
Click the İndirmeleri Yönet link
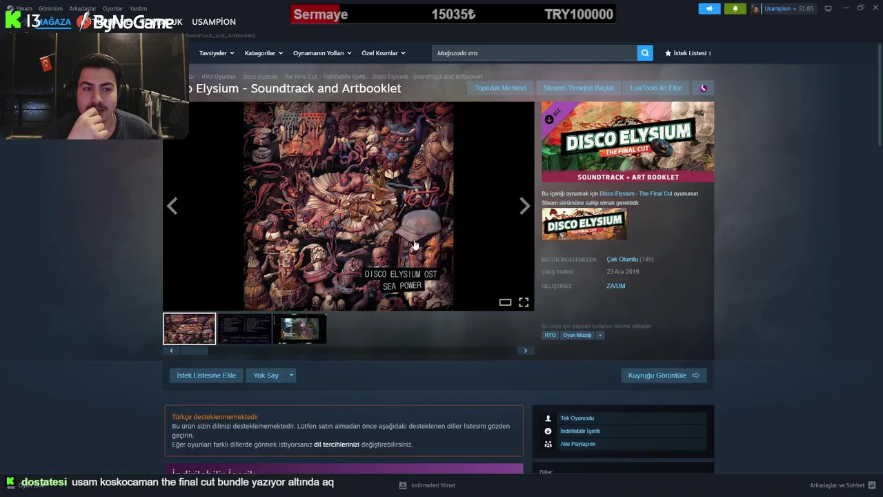pyautogui.click(x=433, y=485)
